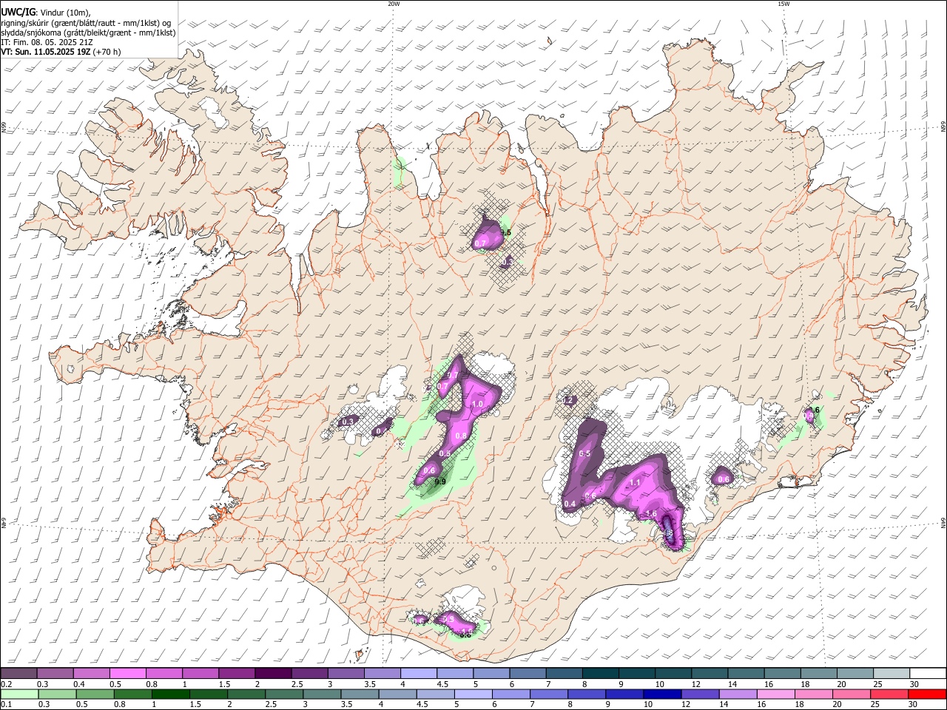Select the 20 rose pink swatch, bottom legend row

tap(850, 694)
